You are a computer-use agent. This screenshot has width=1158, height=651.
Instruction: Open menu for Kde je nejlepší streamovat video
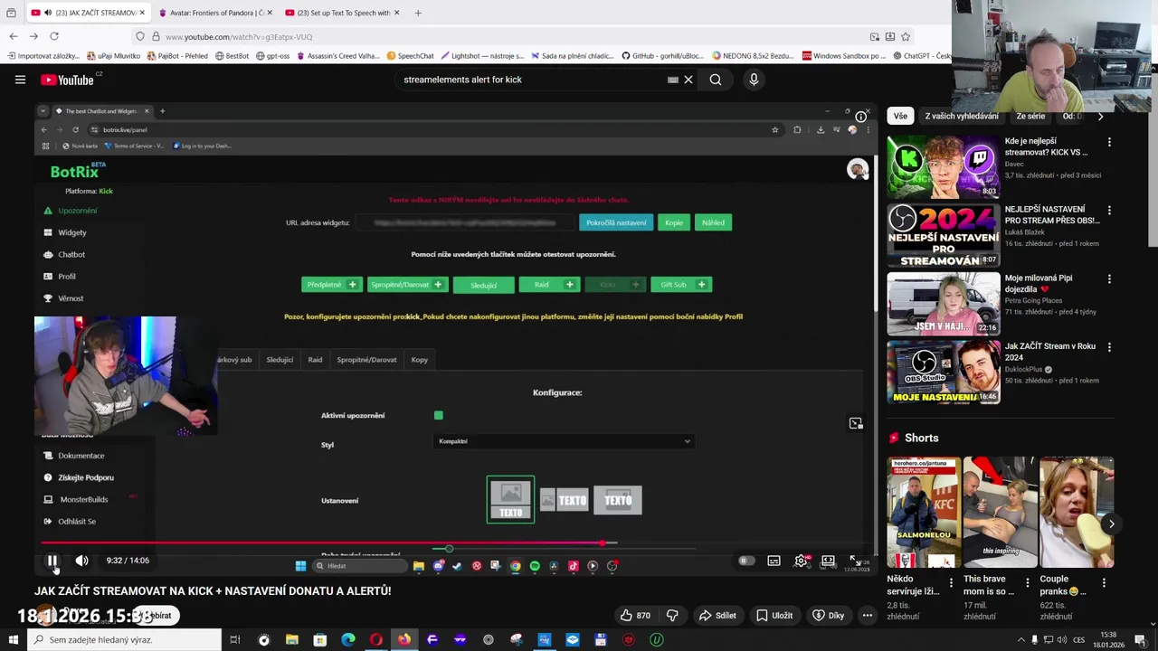[1109, 142]
